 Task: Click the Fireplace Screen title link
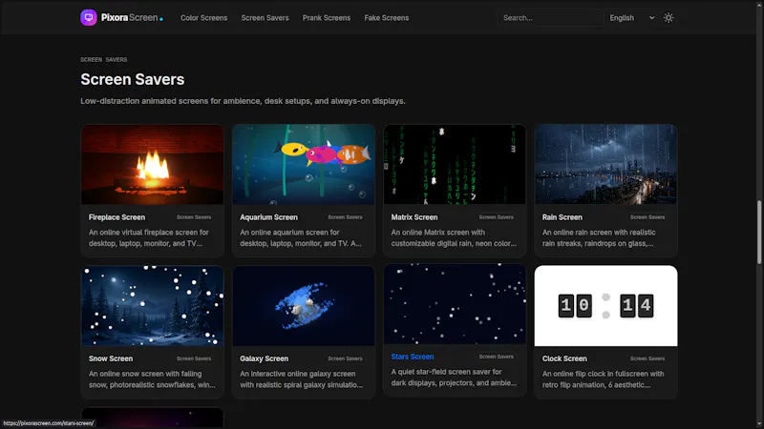click(x=117, y=217)
